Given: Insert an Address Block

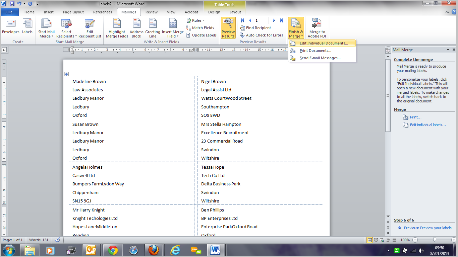Looking at the screenshot, I should (136, 28).
